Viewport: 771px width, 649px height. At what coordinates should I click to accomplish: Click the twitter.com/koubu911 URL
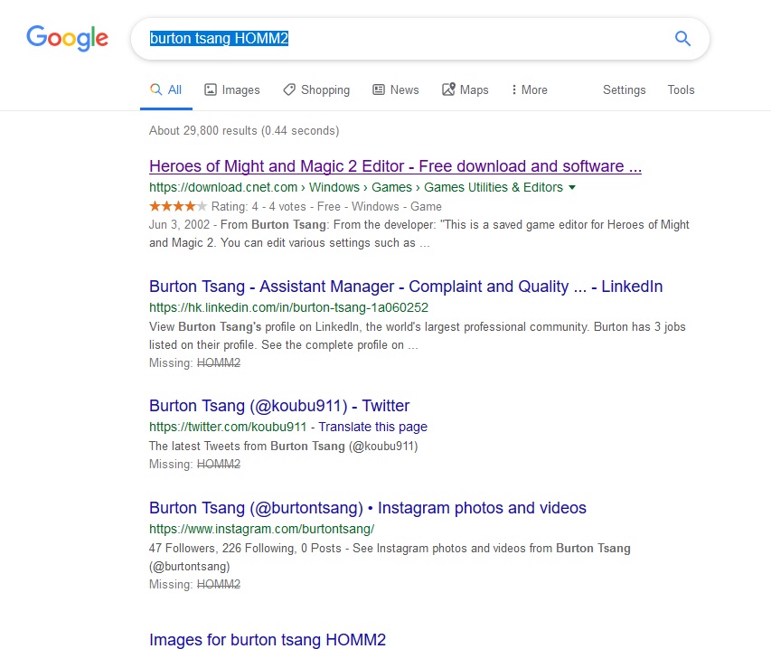228,427
